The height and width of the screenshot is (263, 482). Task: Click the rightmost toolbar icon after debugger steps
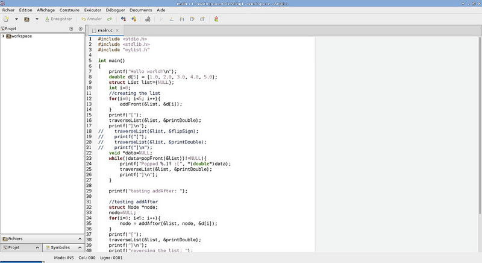[x=216, y=19]
